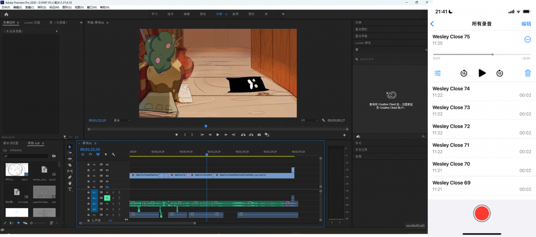Switch to the Audio workspace tab
This screenshot has width=536, height=237.
(x=235, y=14)
